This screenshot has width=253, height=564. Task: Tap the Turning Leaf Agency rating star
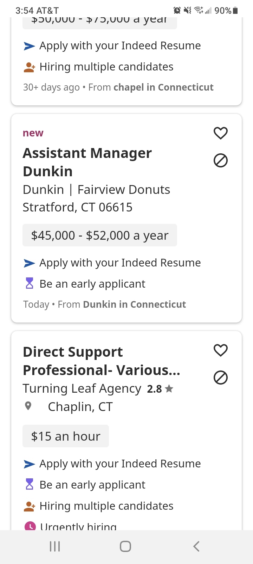pyautogui.click(x=169, y=389)
